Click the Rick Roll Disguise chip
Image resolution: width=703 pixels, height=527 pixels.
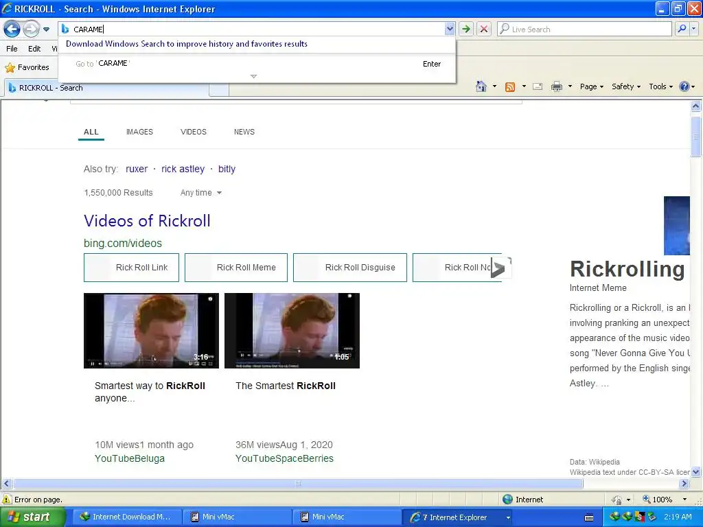(x=349, y=268)
